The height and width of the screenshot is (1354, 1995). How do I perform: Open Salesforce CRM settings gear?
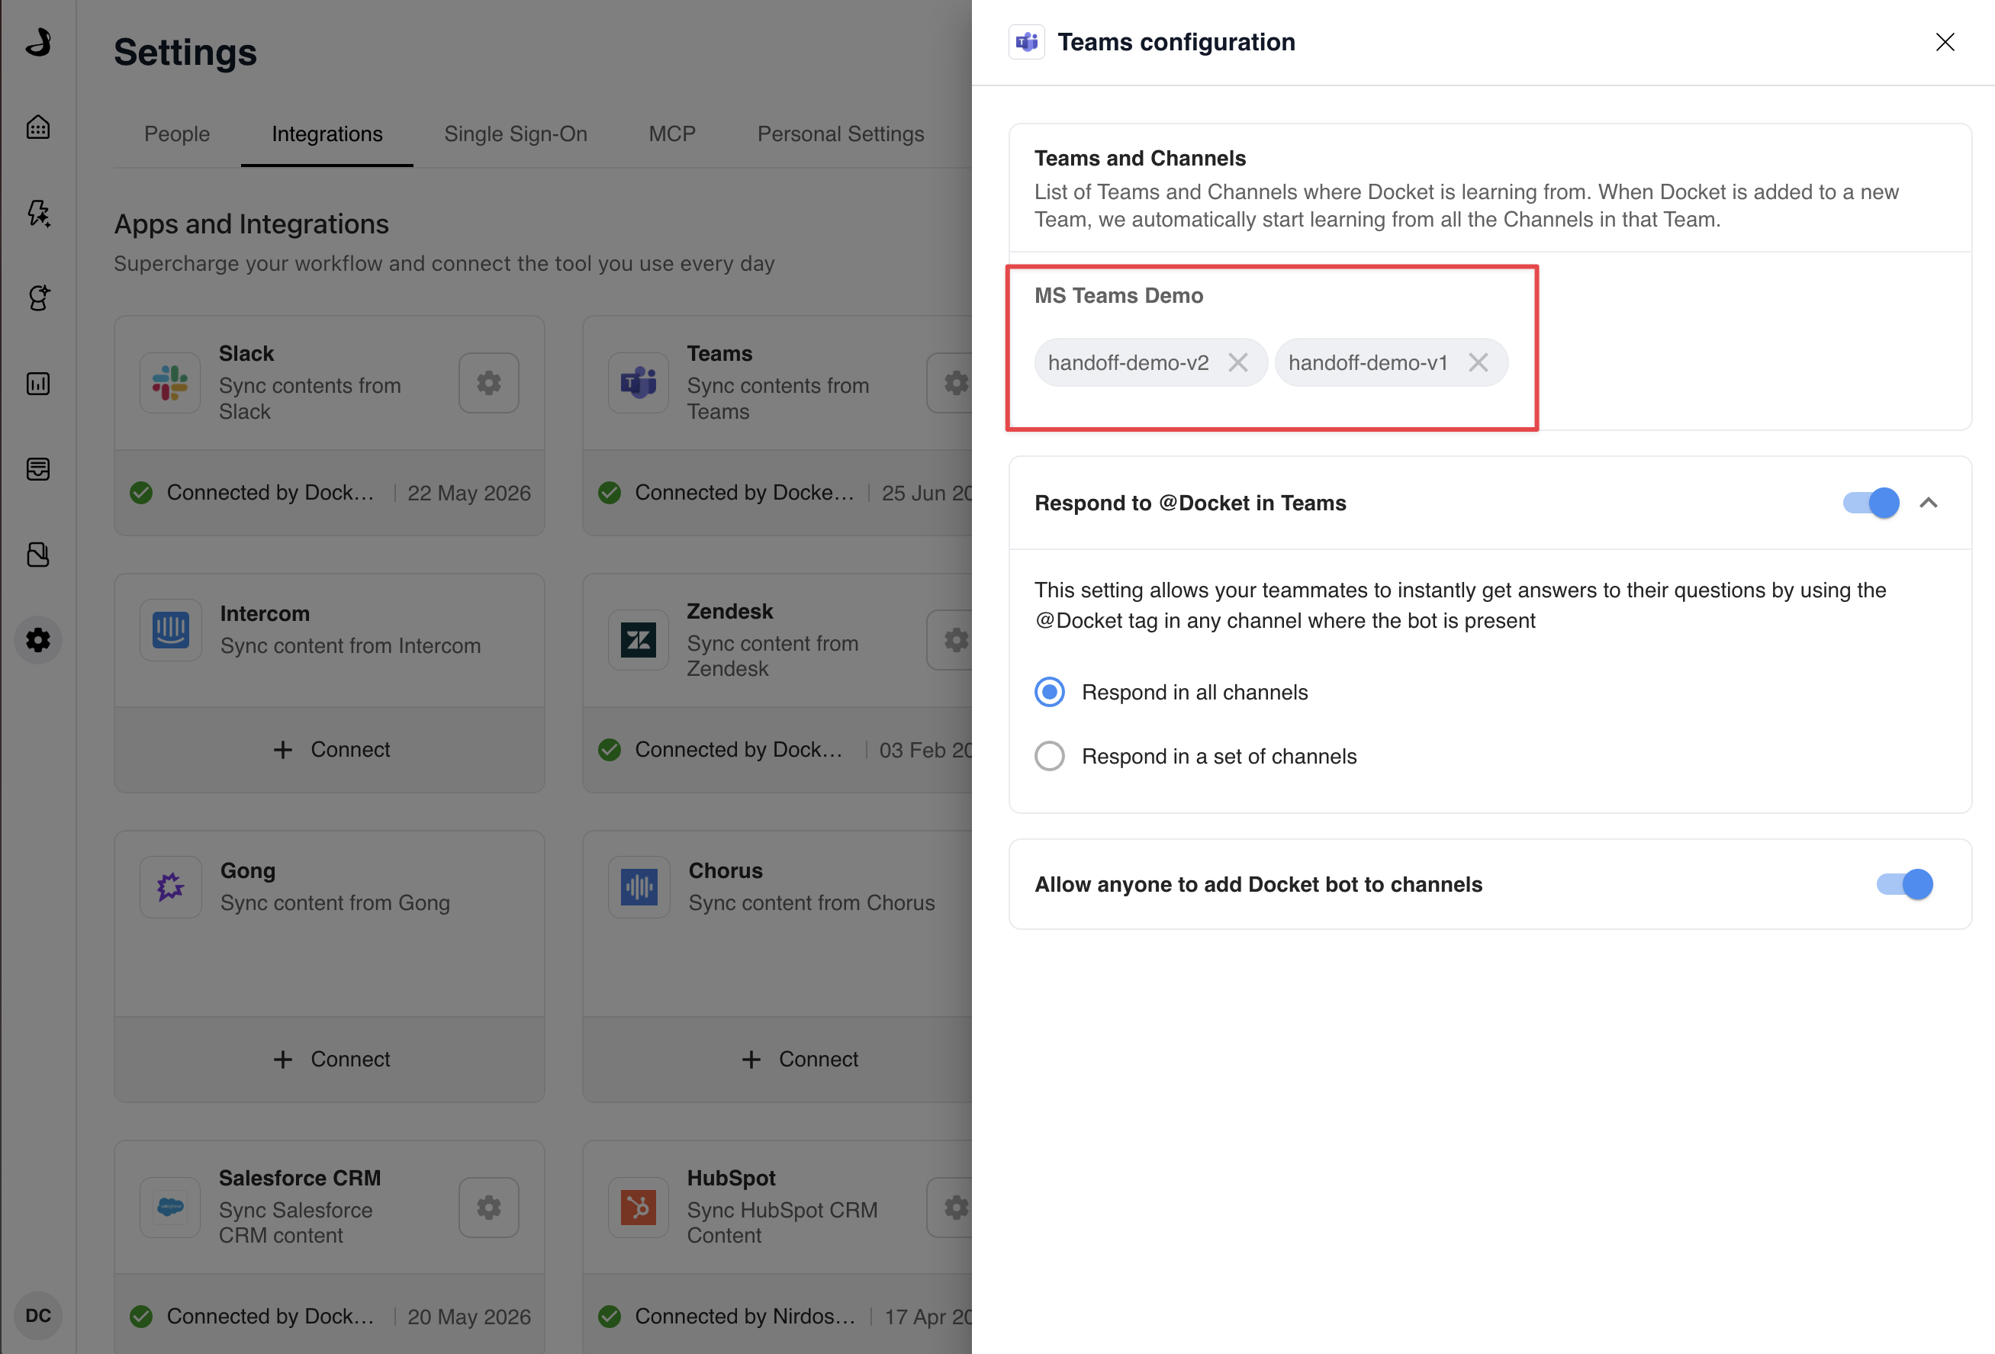click(488, 1208)
